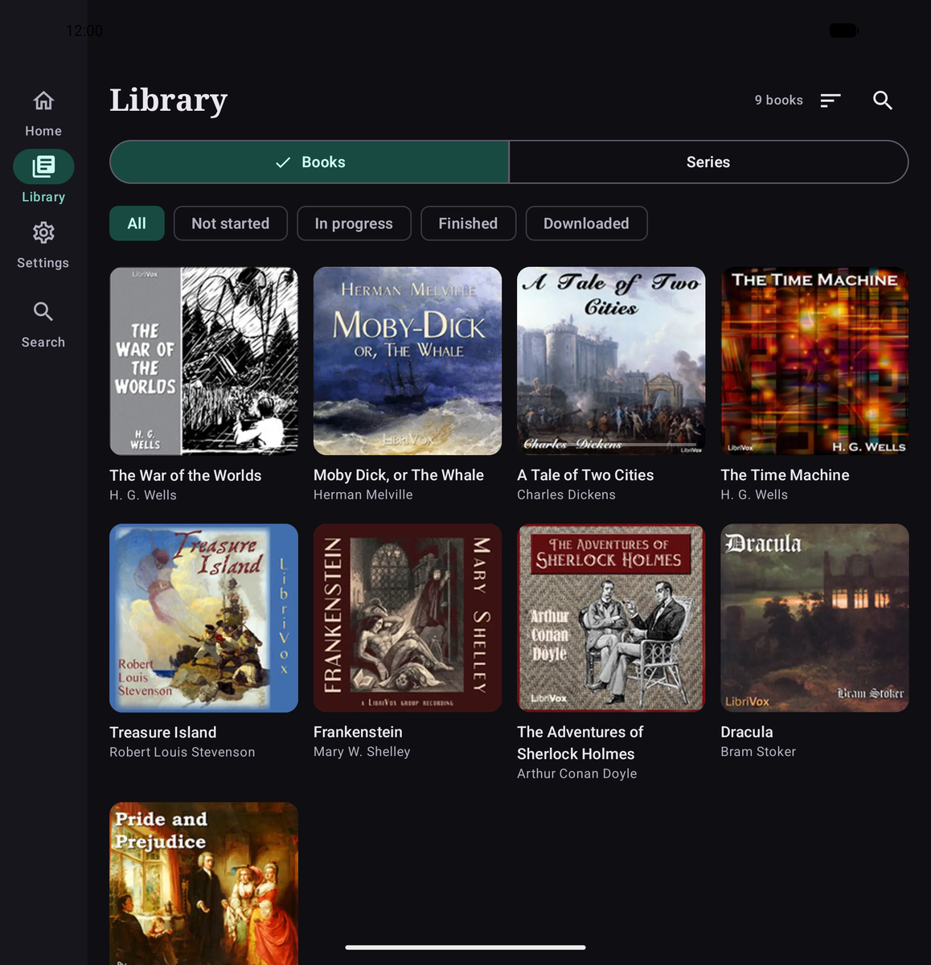Select the Books segment
This screenshot has height=965, width=931.
tap(310, 162)
